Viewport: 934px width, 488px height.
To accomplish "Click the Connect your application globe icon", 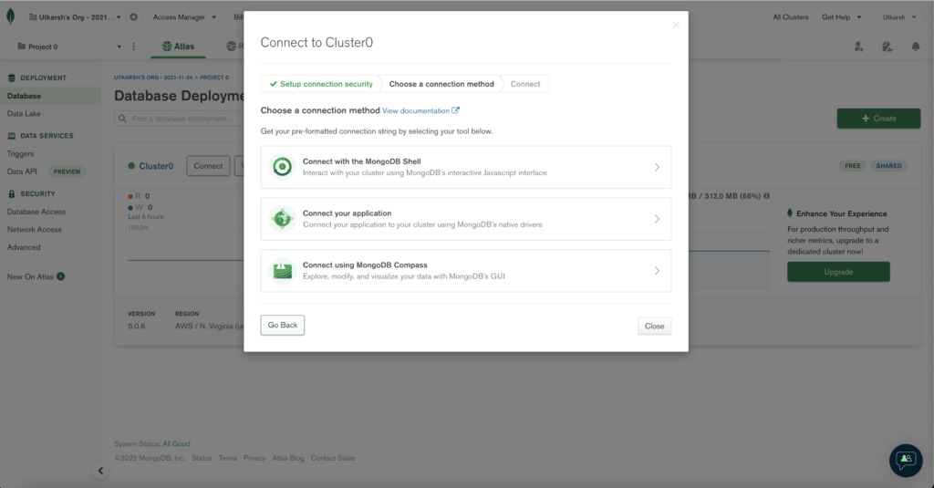I will coord(283,219).
